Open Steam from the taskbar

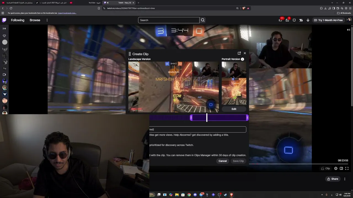click(x=225, y=195)
